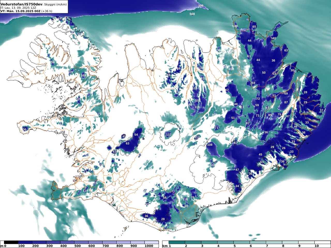Click the '169' value in the Westfjords

click(83, 76)
